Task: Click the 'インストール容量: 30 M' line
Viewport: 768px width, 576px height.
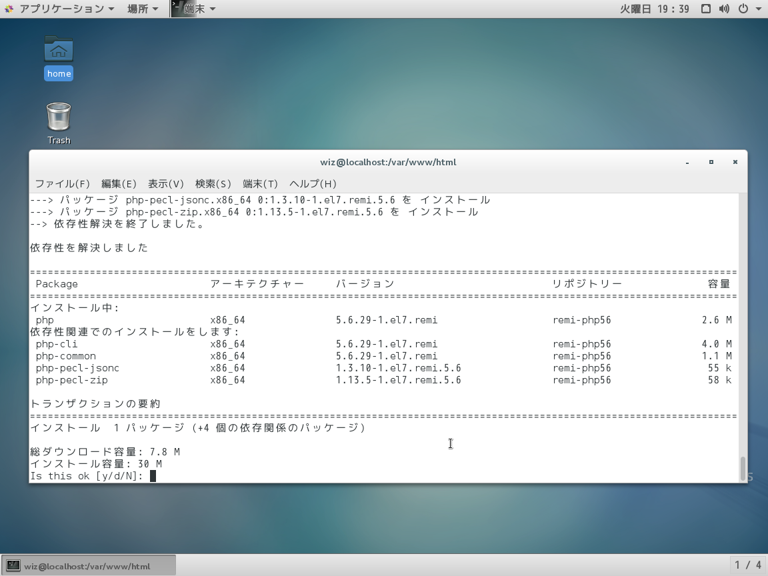Action: pos(96,463)
